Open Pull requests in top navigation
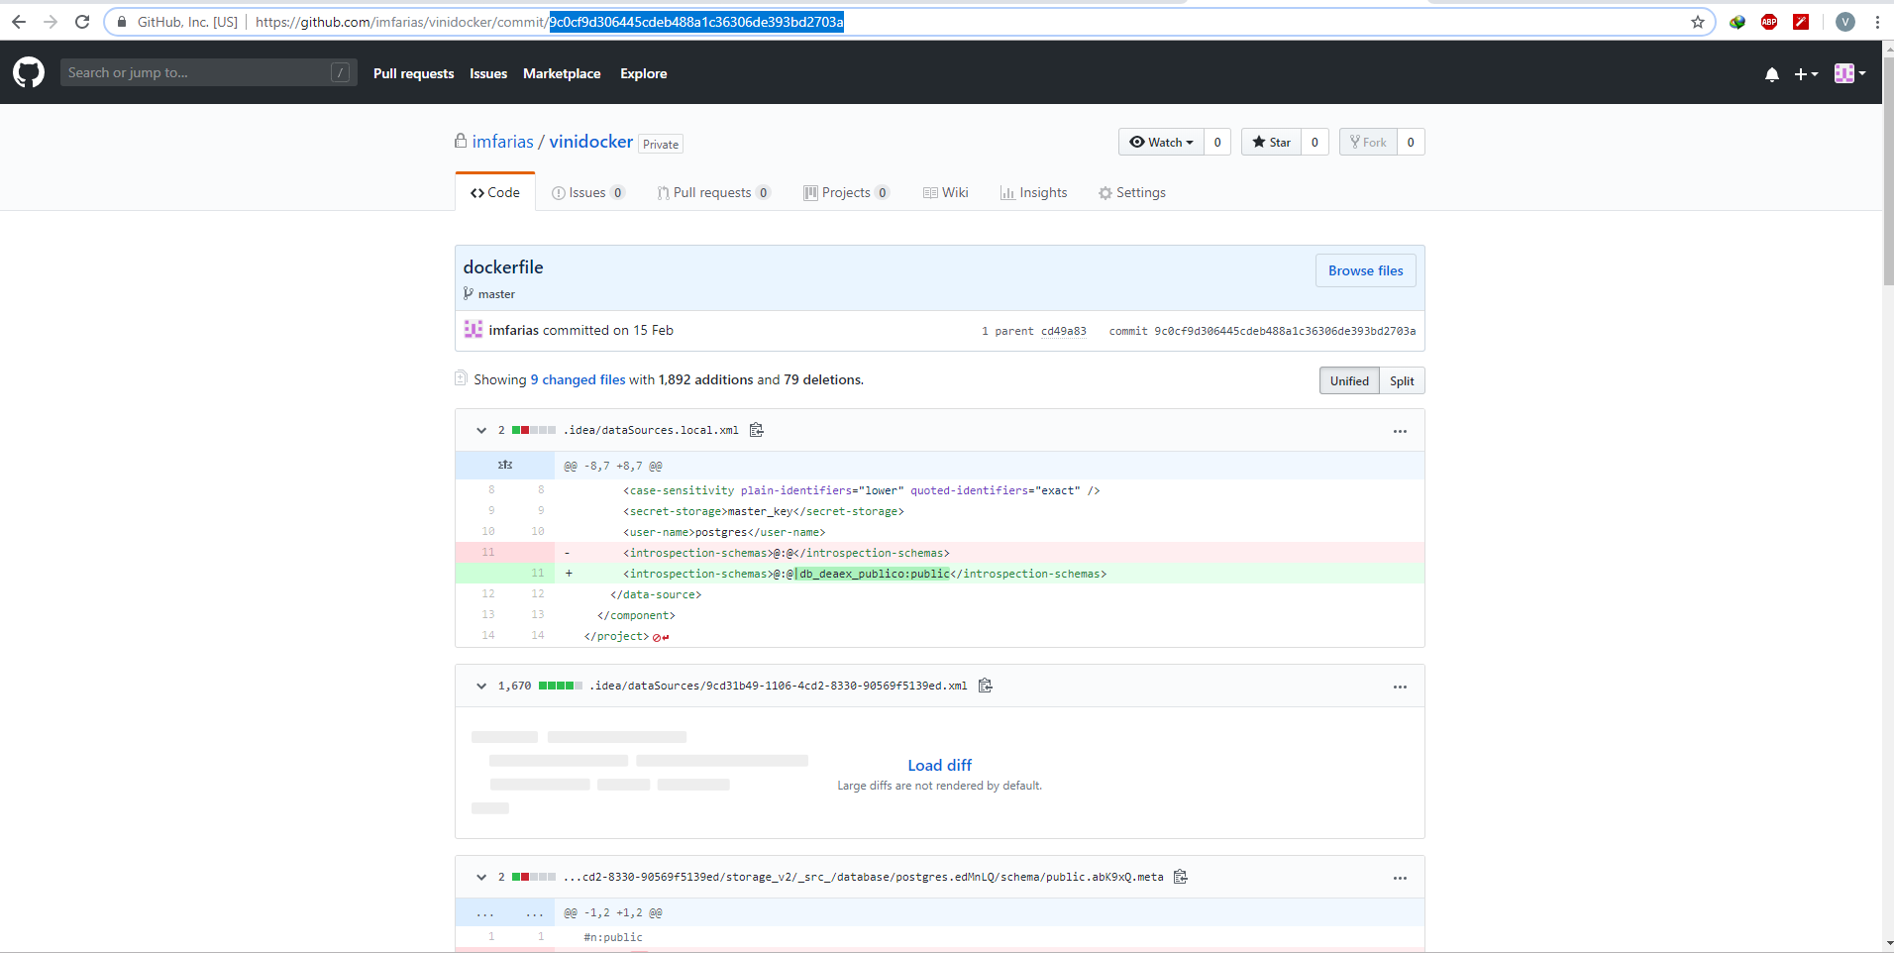Image resolution: width=1894 pixels, height=953 pixels. click(413, 73)
